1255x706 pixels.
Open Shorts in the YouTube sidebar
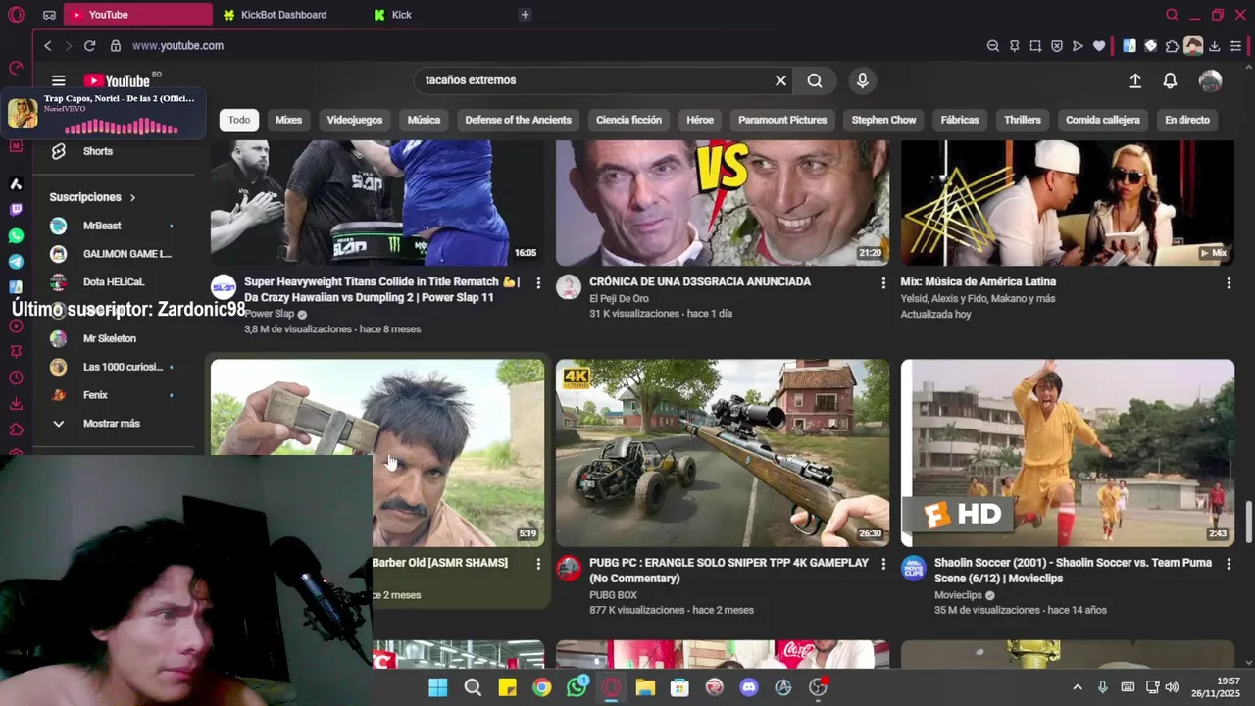tap(97, 151)
